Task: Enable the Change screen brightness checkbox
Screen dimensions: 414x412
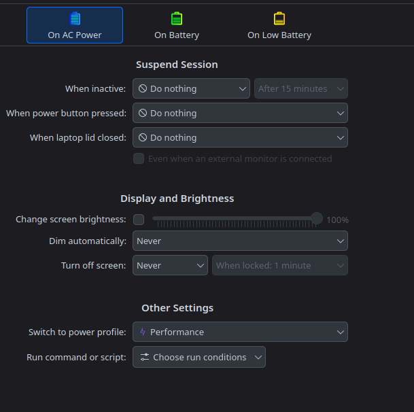Action: coord(139,220)
